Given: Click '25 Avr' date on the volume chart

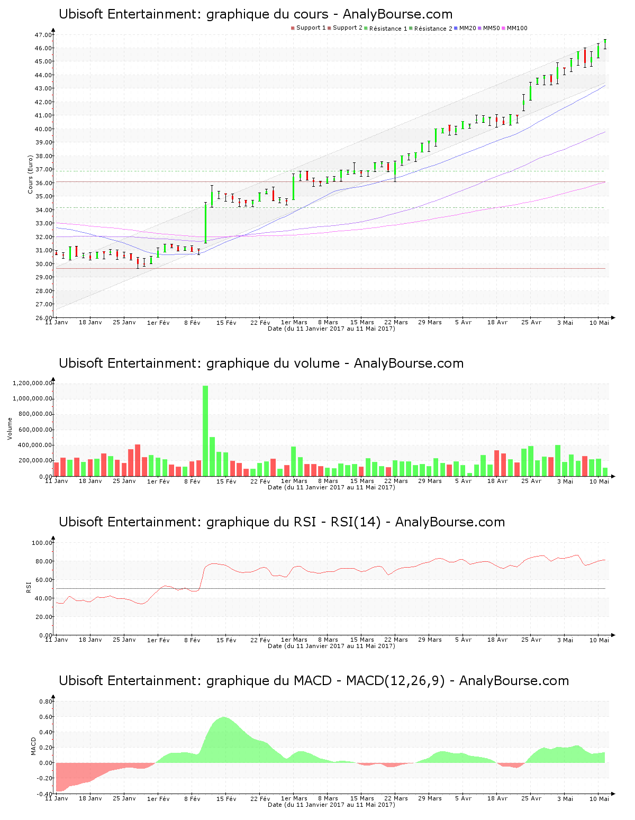Looking at the screenshot, I should tap(531, 481).
